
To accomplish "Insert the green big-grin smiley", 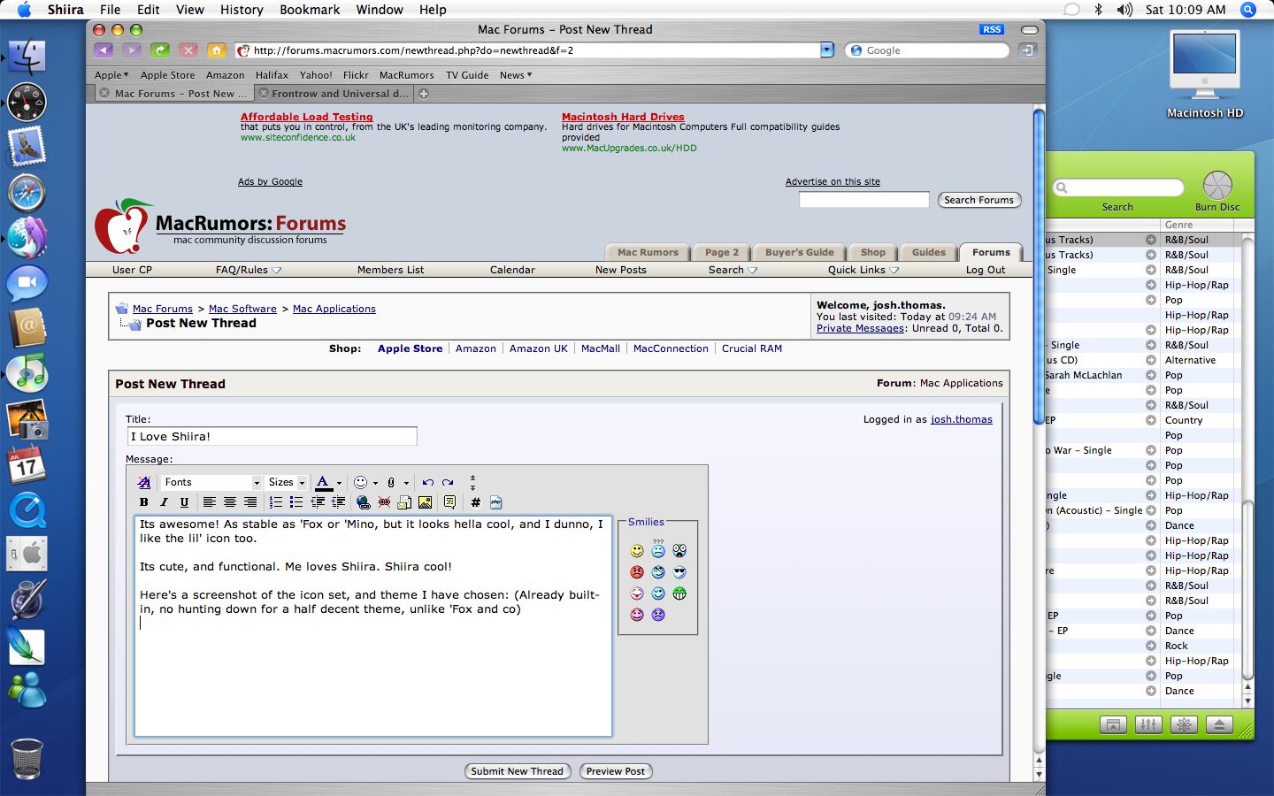I will (679, 593).
